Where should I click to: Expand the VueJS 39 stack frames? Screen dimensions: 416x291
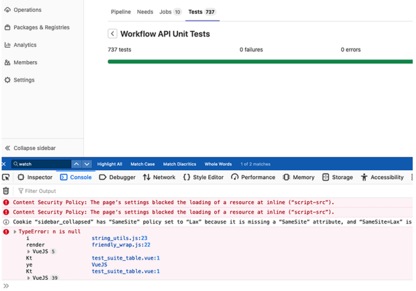click(x=29, y=278)
